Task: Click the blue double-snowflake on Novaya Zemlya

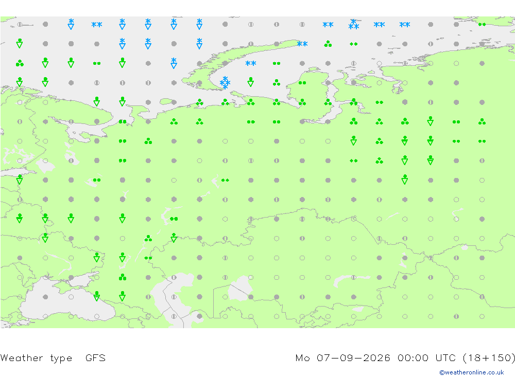Action: tap(302, 44)
